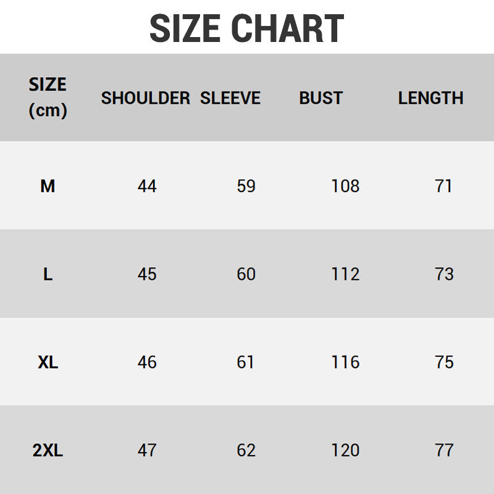Select the L size row label

tap(48, 274)
